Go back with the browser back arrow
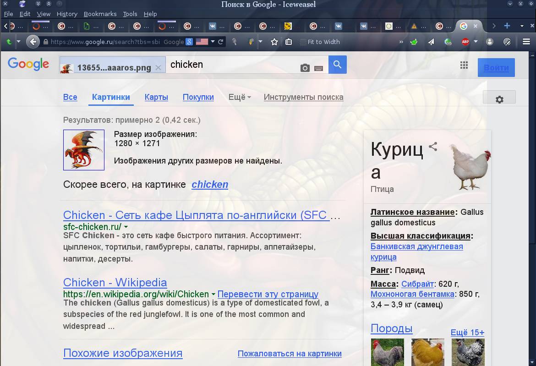This screenshot has width=536, height=366. [x=33, y=42]
